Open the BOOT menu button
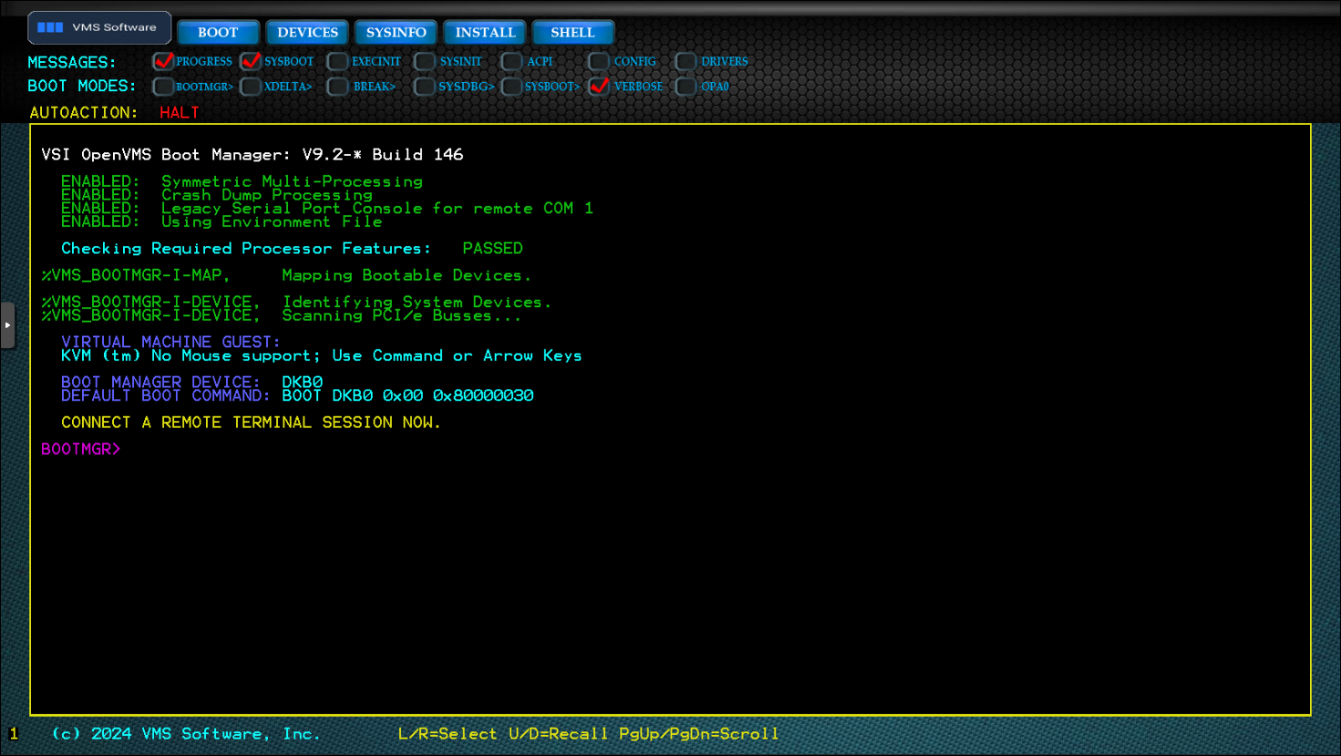The width and height of the screenshot is (1341, 756). [218, 33]
